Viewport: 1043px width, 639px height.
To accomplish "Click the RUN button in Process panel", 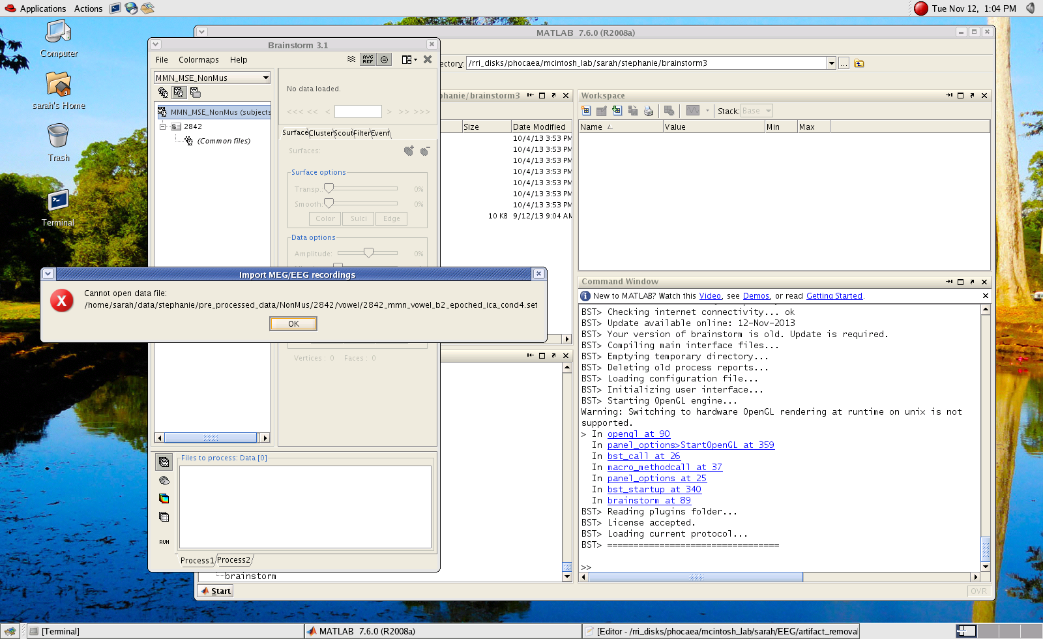I will (164, 542).
